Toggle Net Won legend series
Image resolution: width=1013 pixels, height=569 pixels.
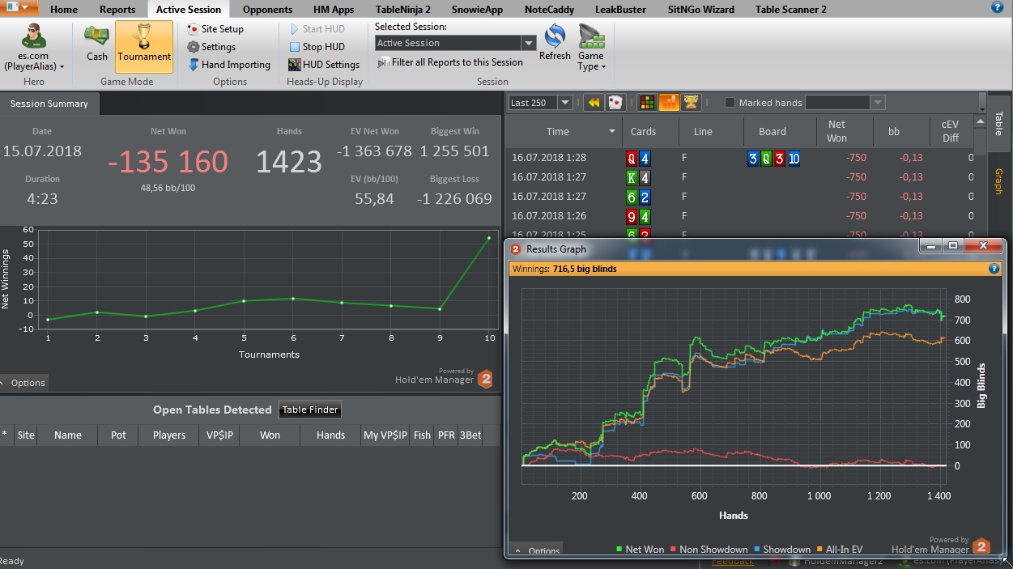pyautogui.click(x=640, y=550)
